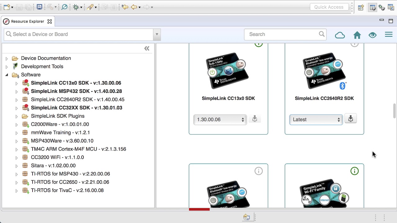Screen dimensions: 397x223
Task: Click the CC13x0 SDK package icon in tree
Action: (x=25, y=83)
